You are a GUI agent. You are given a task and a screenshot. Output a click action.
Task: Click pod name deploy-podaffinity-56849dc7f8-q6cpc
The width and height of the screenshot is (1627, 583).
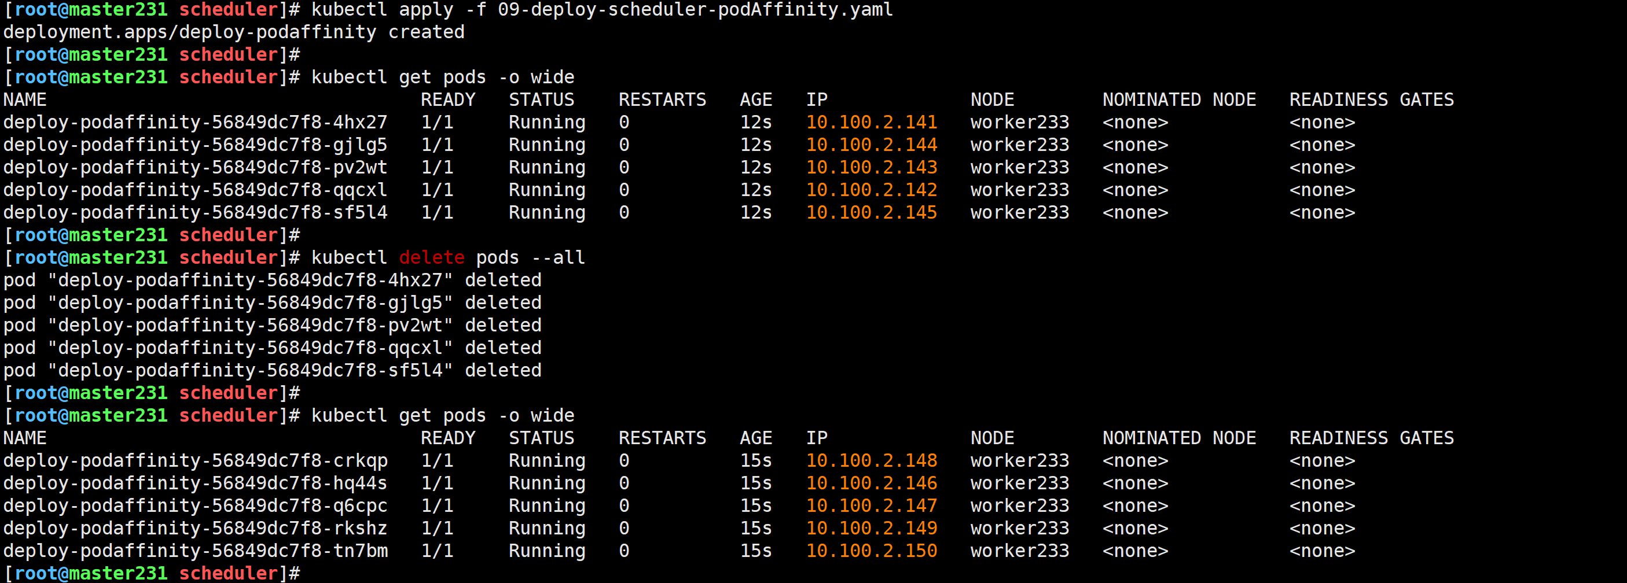(x=195, y=506)
